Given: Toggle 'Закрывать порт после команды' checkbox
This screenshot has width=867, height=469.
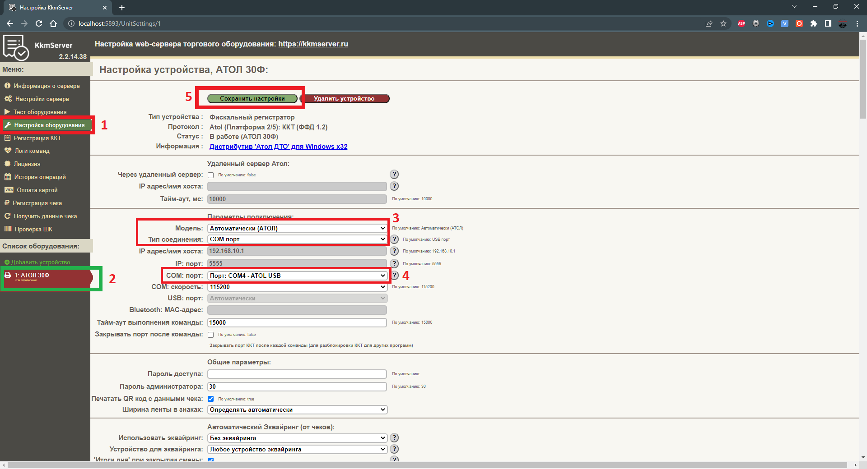Looking at the screenshot, I should 211,335.
